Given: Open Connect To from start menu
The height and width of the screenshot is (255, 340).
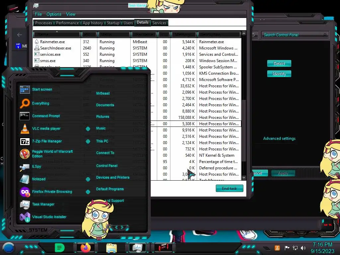Looking at the screenshot, I should 105,153.
